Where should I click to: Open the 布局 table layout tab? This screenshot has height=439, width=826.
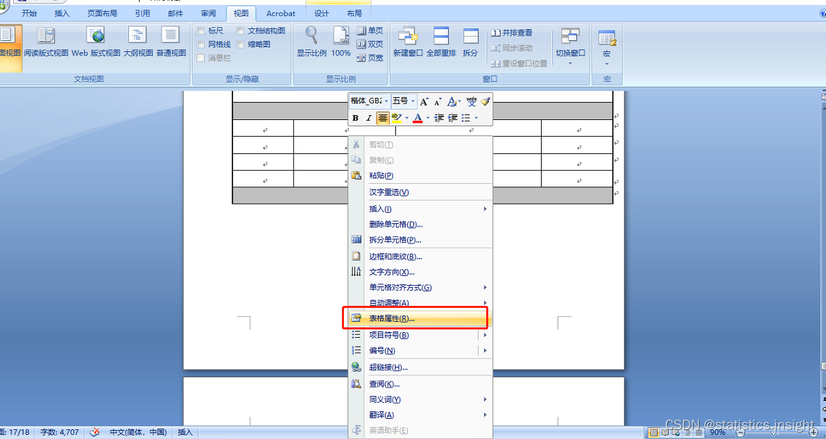coord(354,13)
